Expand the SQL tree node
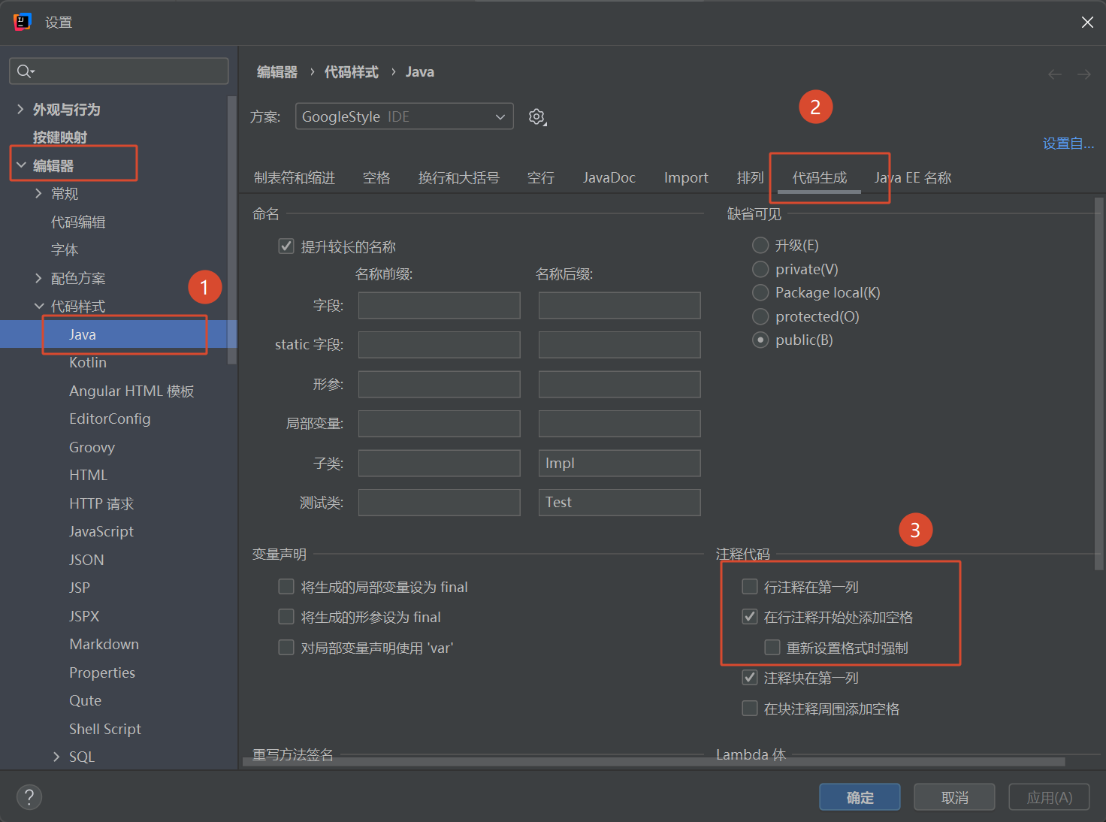Image resolution: width=1106 pixels, height=822 pixels. pyautogui.click(x=56, y=757)
